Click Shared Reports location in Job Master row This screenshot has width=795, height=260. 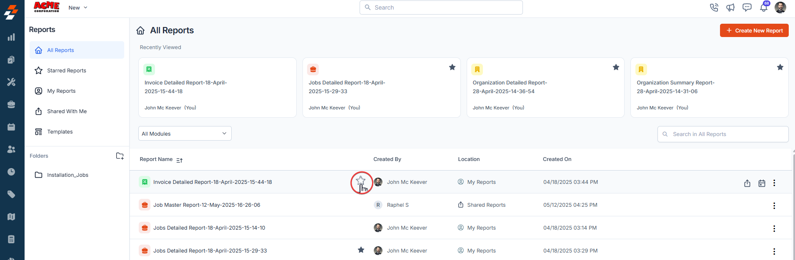[486, 205]
